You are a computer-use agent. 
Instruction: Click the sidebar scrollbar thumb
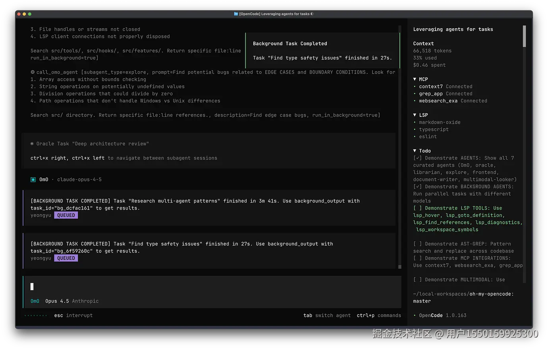click(x=524, y=36)
